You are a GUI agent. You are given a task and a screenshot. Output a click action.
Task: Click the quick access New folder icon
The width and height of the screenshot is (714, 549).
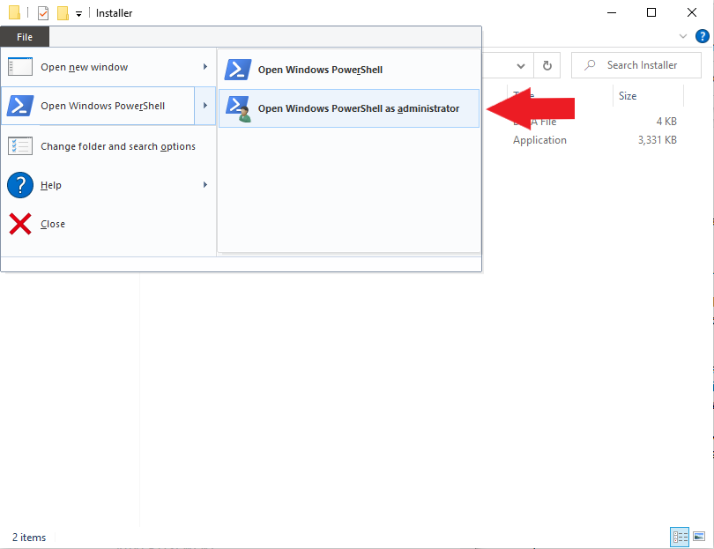pyautogui.click(x=63, y=13)
